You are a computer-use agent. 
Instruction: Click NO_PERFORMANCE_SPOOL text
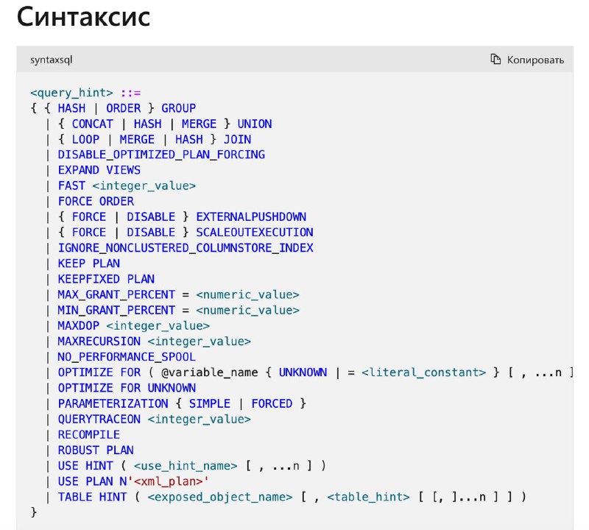coord(127,357)
